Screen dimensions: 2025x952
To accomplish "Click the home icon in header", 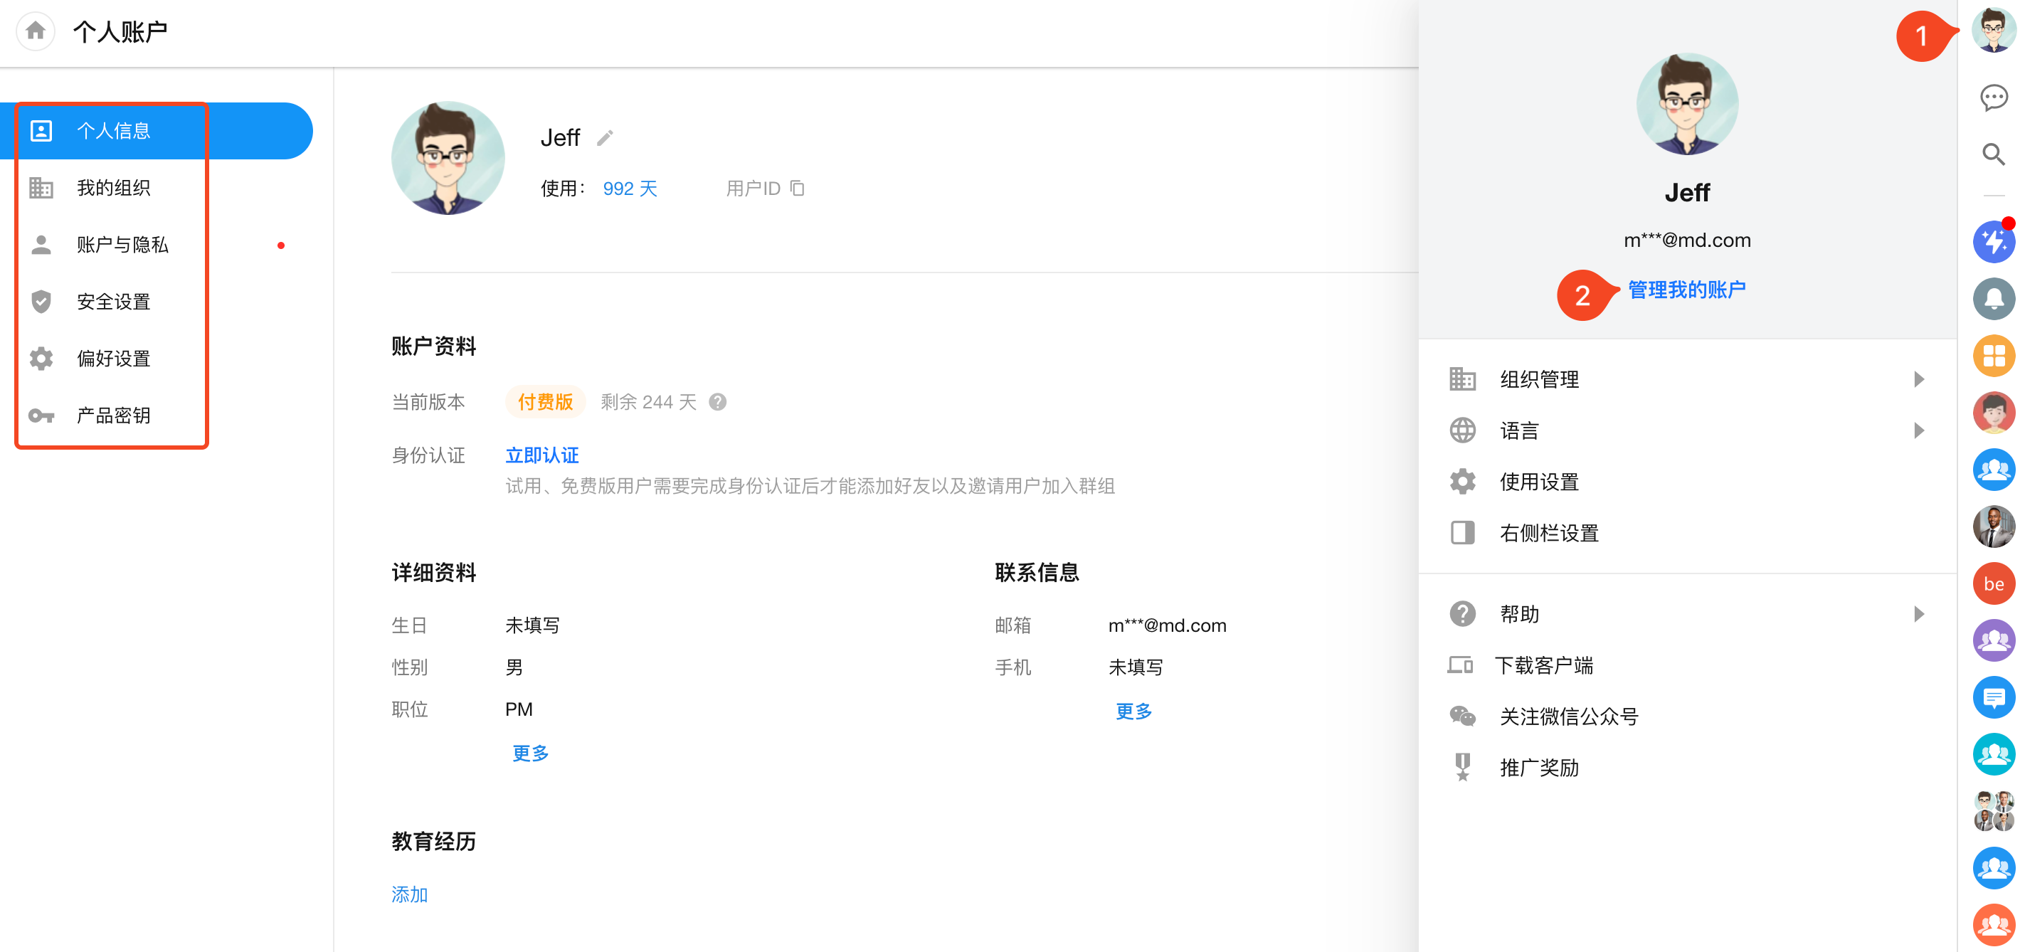I will point(36,31).
